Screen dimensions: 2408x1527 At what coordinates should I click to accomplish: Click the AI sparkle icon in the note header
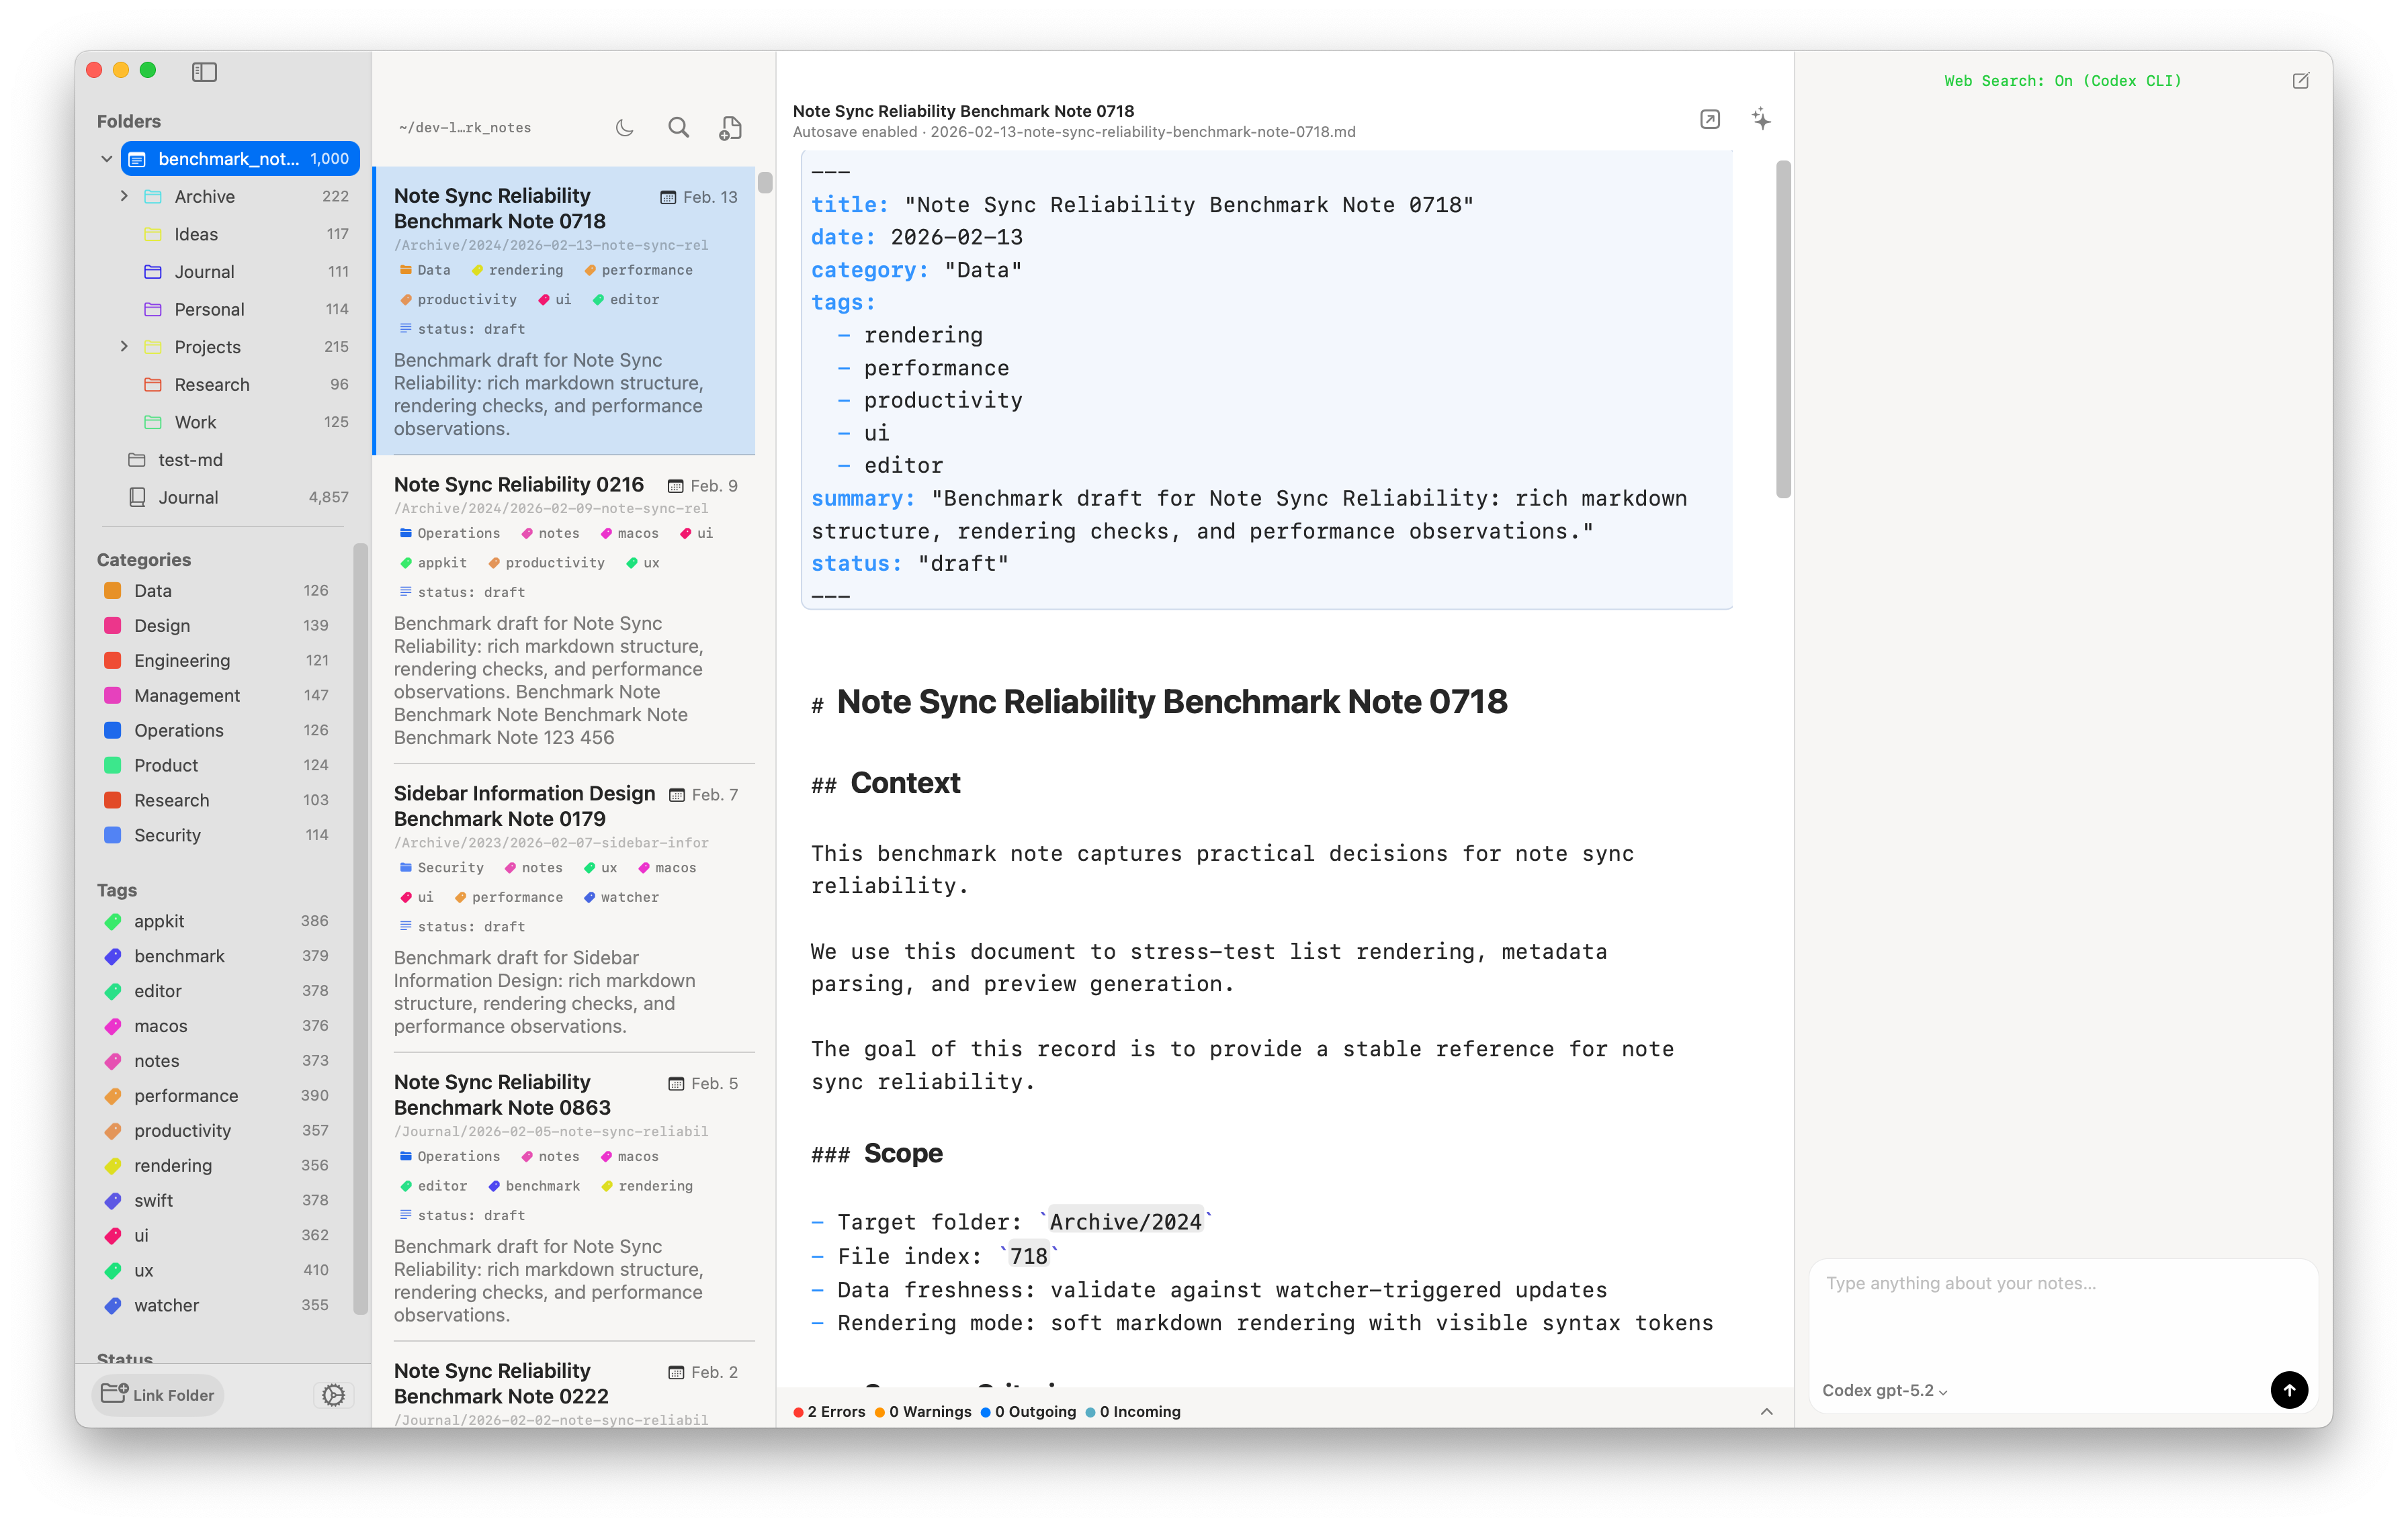tap(1762, 119)
